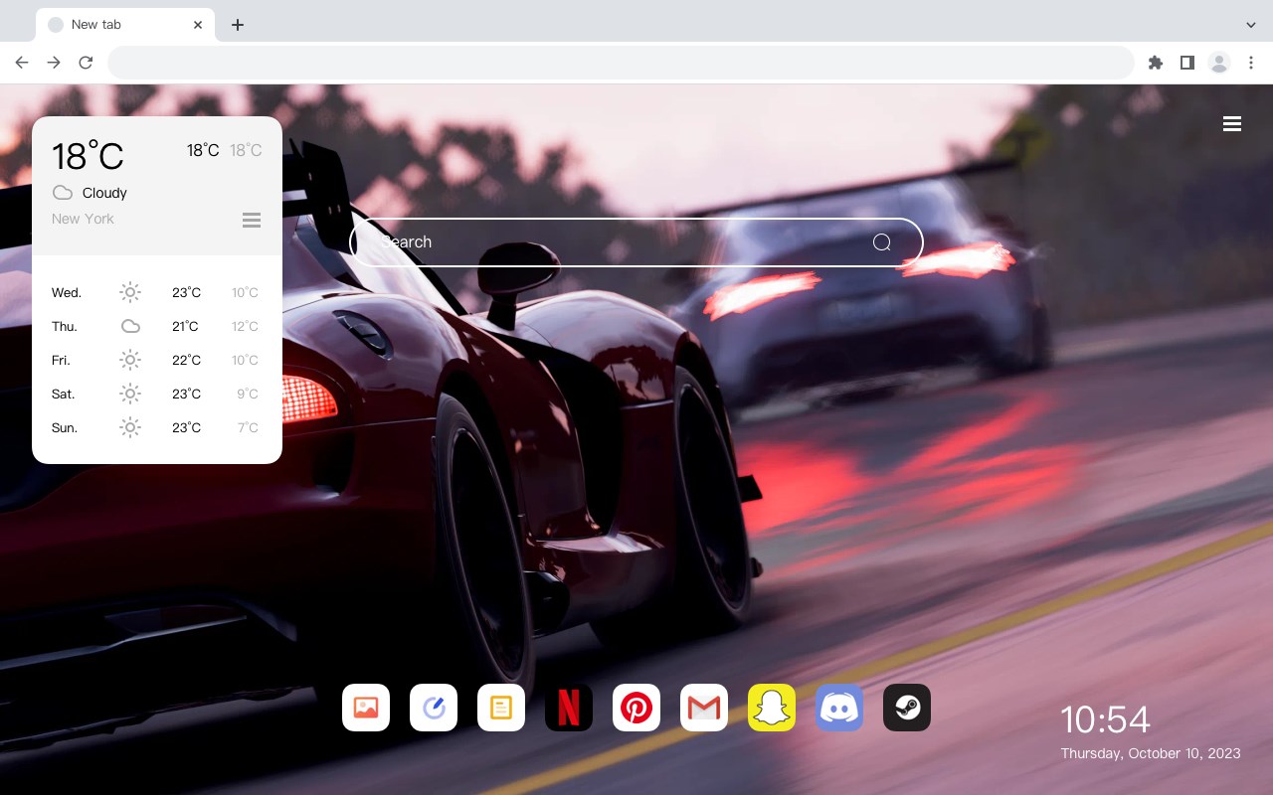Image resolution: width=1273 pixels, height=795 pixels.
Task: Close the New tab tab
Action: 198,25
